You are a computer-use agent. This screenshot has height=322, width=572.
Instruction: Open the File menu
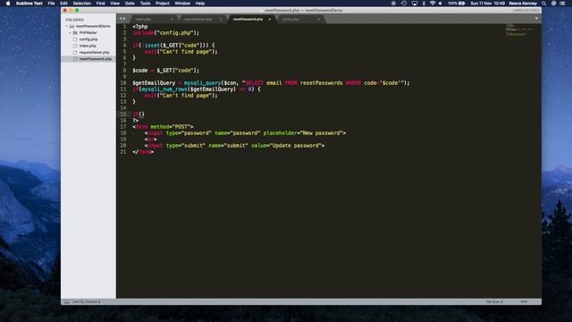click(x=52, y=4)
